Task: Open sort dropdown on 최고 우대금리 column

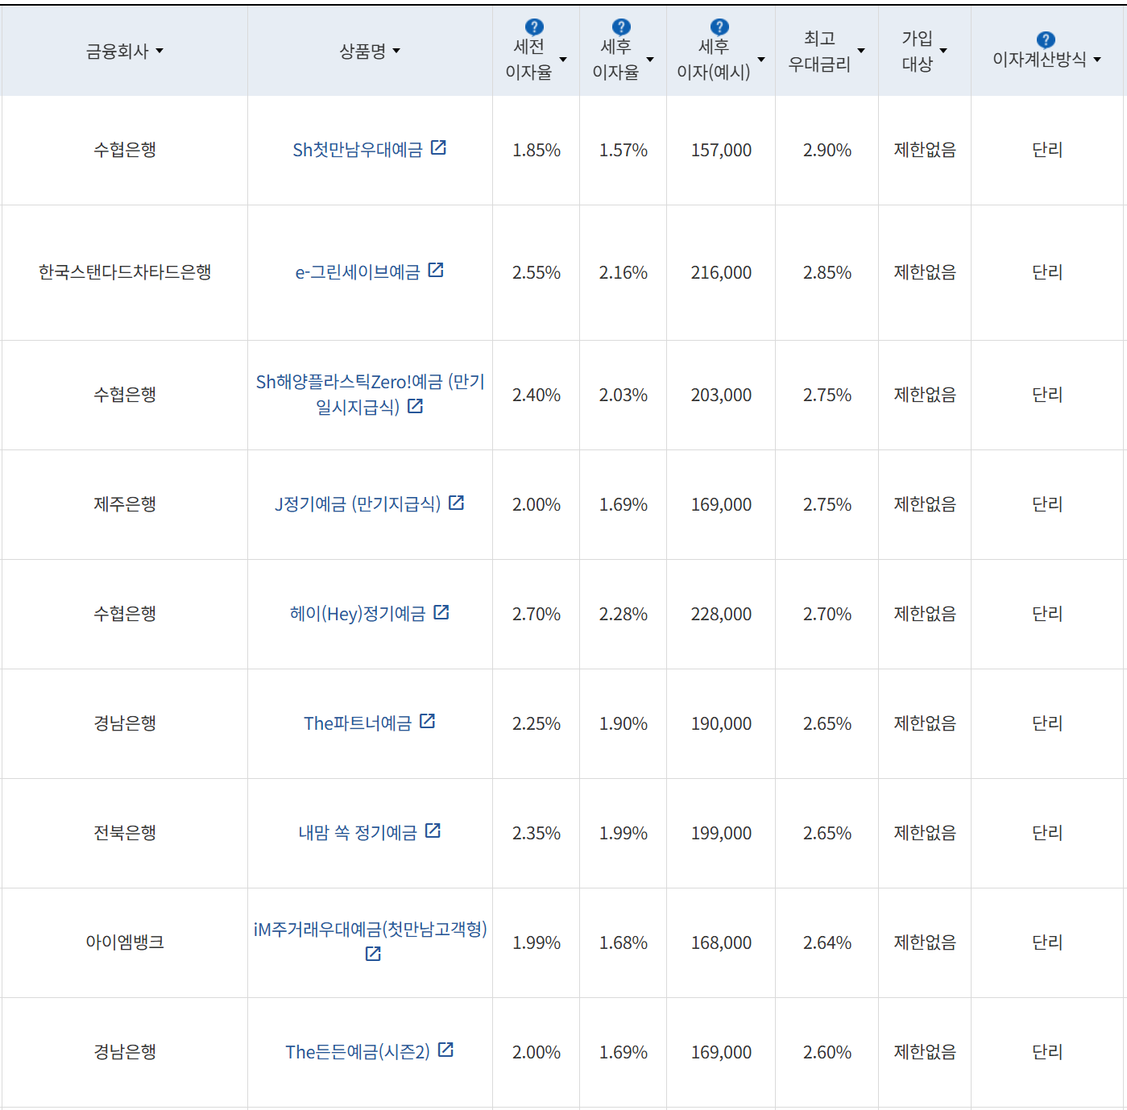Action: pos(861,51)
